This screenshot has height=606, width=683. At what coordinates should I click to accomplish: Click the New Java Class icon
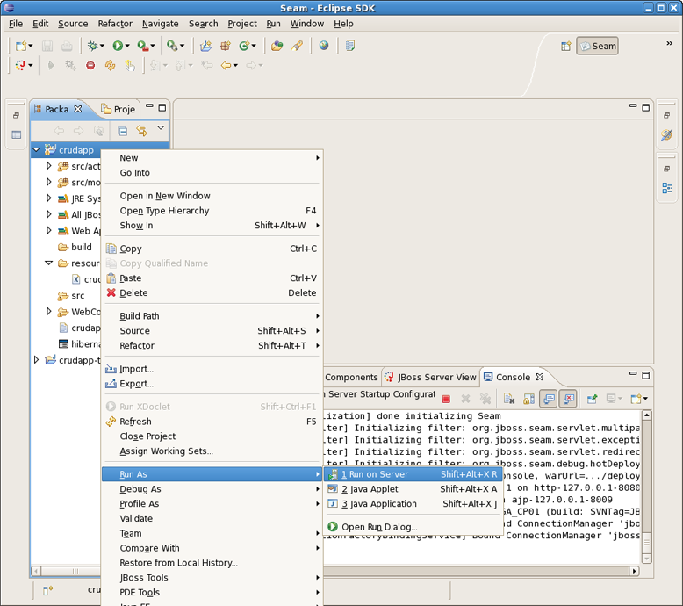[x=244, y=46]
